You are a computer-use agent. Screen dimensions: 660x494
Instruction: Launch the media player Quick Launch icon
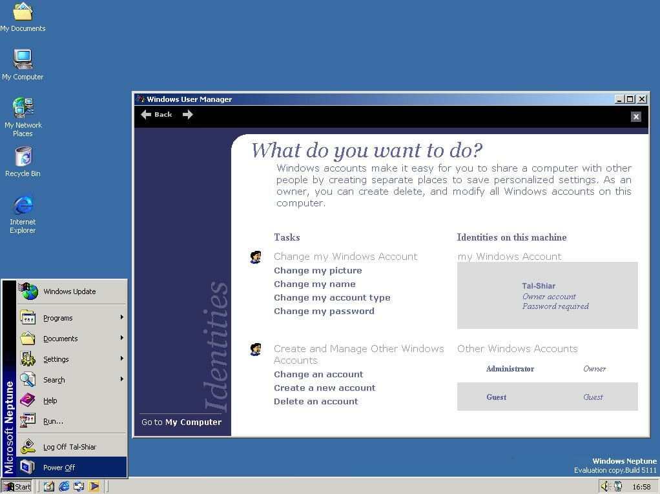tap(94, 486)
